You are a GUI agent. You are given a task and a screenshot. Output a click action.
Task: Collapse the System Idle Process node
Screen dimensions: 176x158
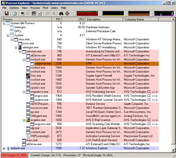click(x=4, y=23)
